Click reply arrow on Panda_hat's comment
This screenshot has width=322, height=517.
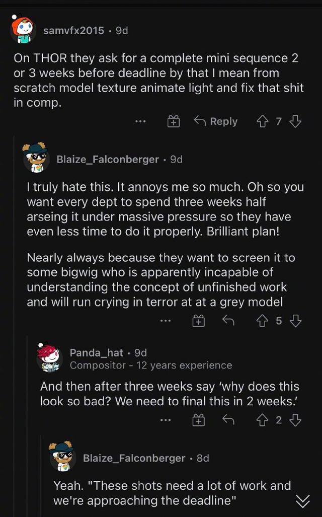tap(228, 420)
